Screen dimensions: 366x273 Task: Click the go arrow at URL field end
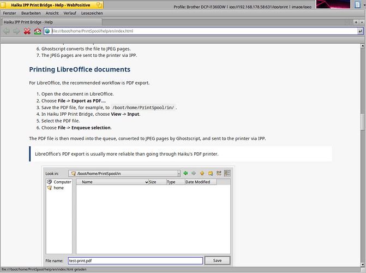pos(360,31)
